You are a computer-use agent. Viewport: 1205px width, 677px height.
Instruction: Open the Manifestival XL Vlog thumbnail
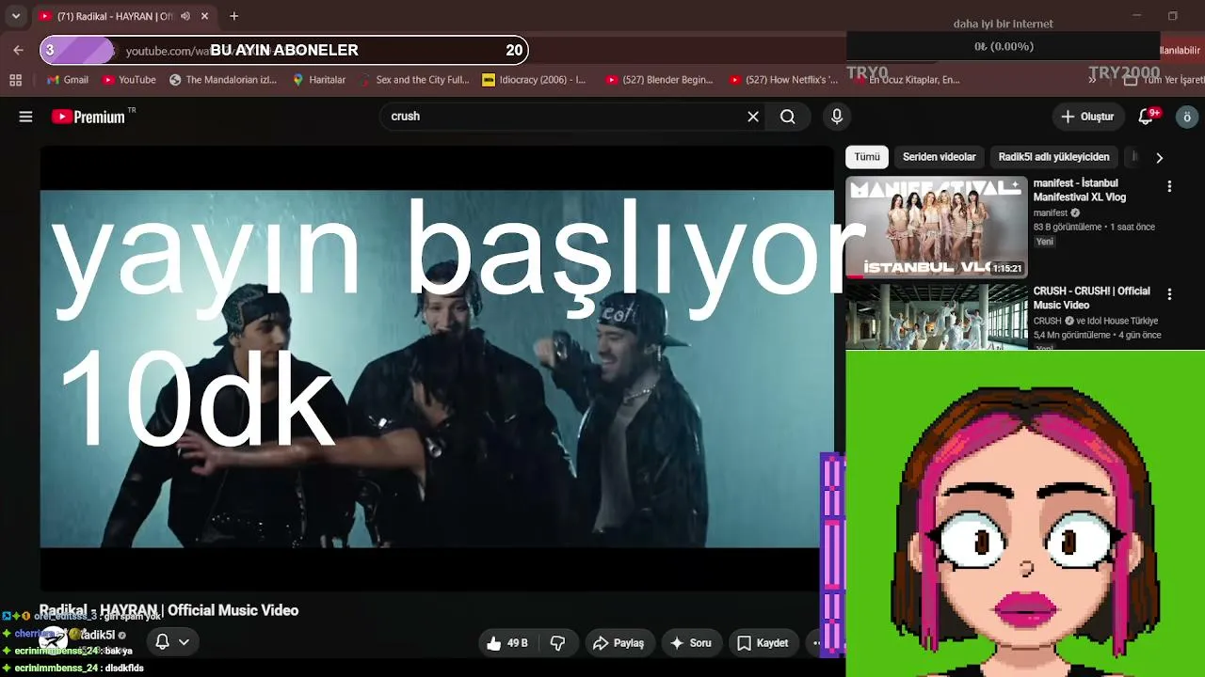click(x=936, y=227)
